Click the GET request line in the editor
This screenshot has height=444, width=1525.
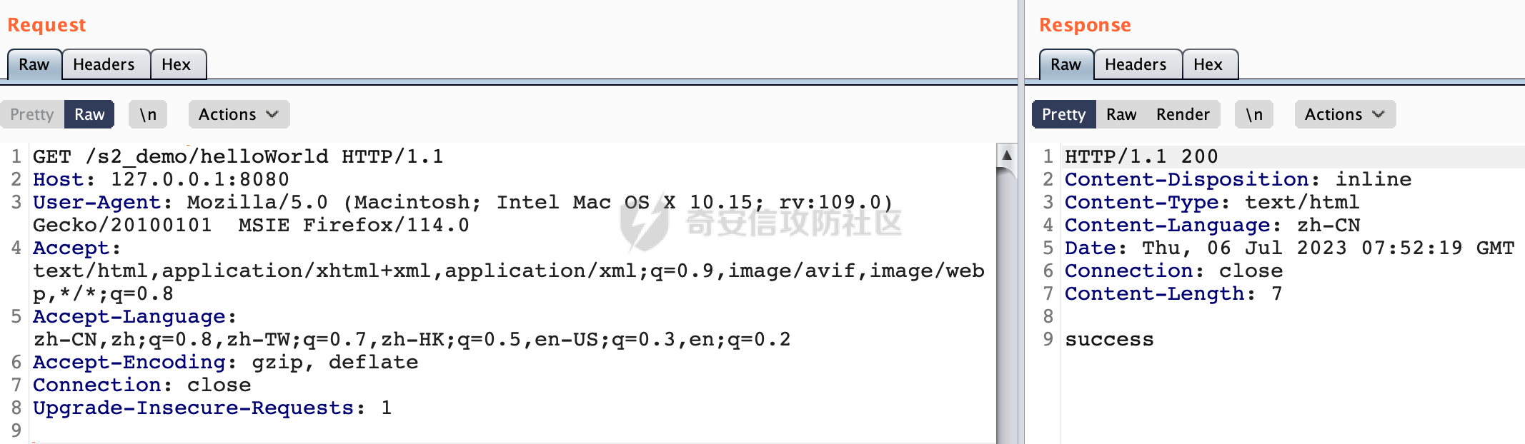pyautogui.click(x=238, y=156)
